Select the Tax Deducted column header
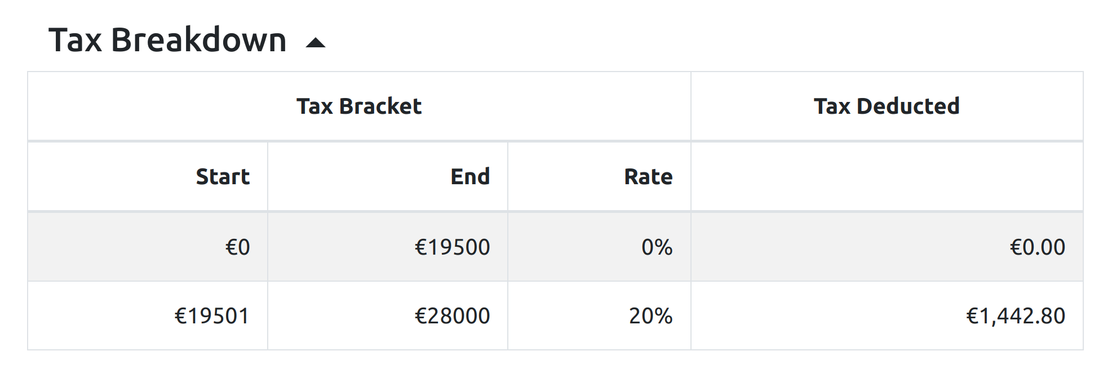 [x=887, y=106]
